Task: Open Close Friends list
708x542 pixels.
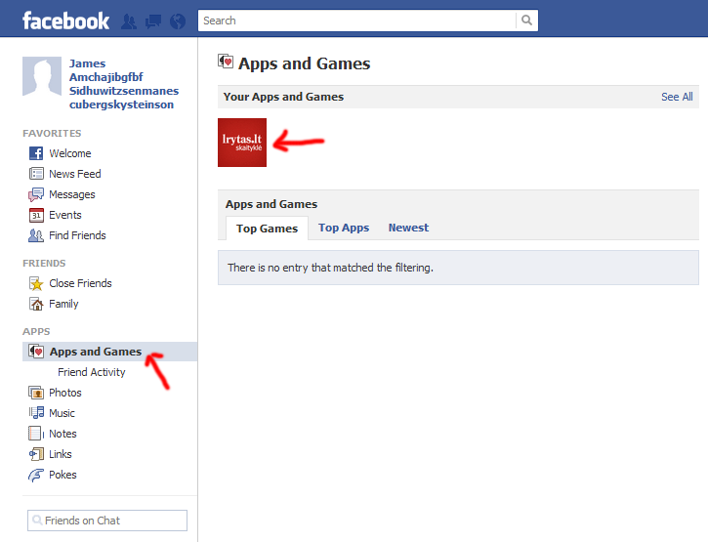Action: coord(80,283)
